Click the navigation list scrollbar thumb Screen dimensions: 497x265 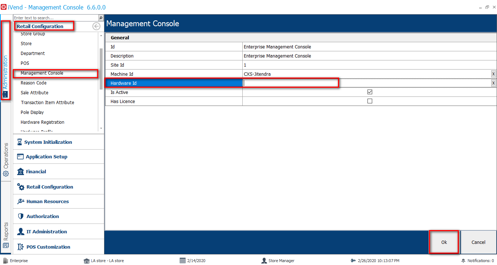101,68
